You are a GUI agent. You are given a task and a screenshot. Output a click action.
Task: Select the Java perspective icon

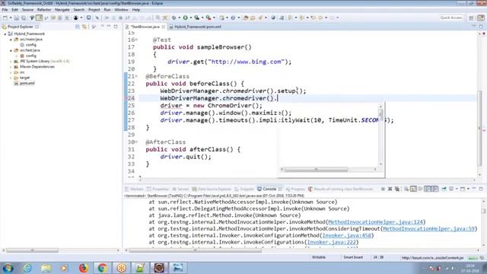tap(481, 18)
